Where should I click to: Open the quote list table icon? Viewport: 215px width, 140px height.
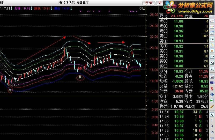[x=212, y=15]
